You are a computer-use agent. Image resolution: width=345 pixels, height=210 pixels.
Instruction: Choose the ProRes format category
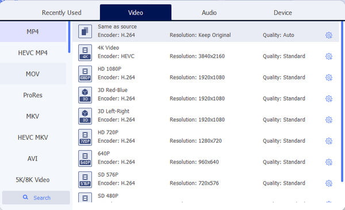33,95
